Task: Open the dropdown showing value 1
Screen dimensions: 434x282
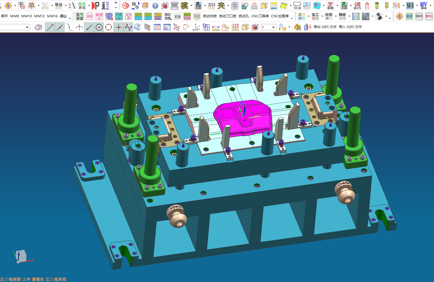Action: (269, 27)
